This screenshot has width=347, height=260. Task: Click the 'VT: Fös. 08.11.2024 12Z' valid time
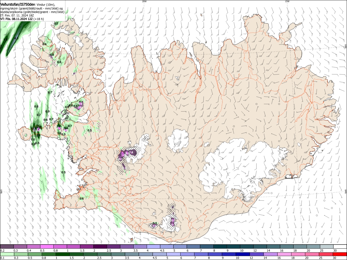click(x=17, y=19)
